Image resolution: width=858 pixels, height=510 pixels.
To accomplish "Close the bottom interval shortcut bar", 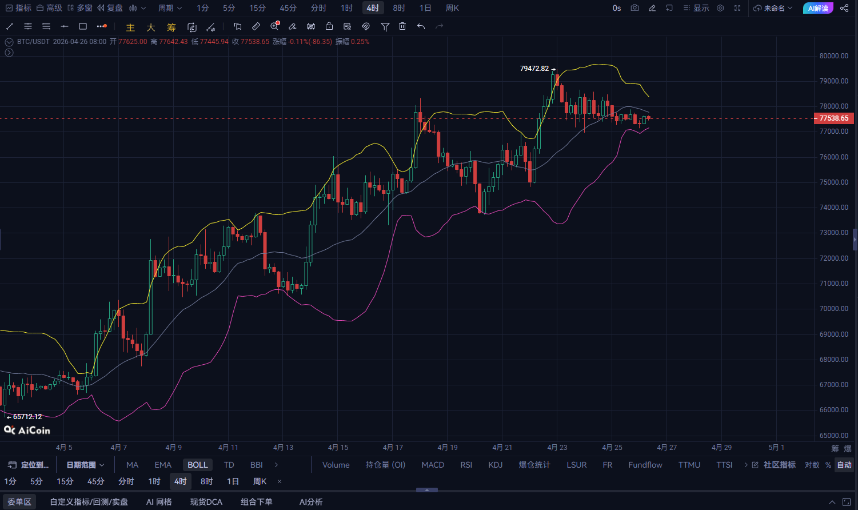I will (x=280, y=481).
